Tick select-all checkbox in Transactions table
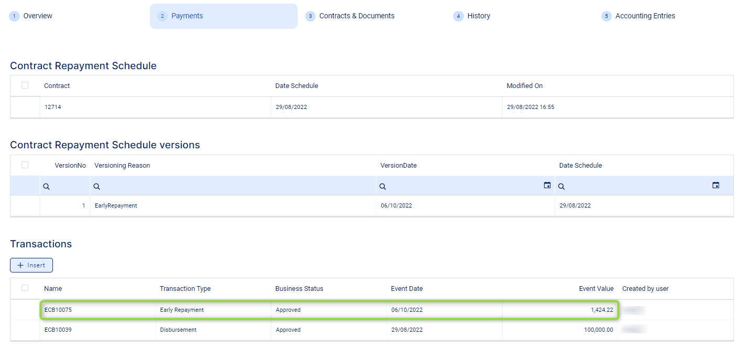Image resolution: width=744 pixels, height=348 pixels. click(x=25, y=288)
